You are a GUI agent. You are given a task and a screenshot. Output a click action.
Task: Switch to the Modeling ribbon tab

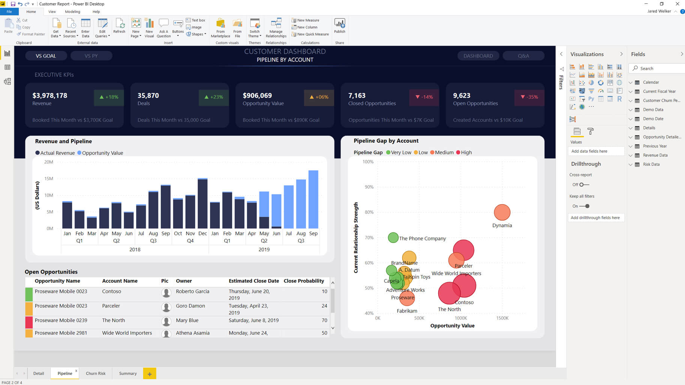click(72, 12)
